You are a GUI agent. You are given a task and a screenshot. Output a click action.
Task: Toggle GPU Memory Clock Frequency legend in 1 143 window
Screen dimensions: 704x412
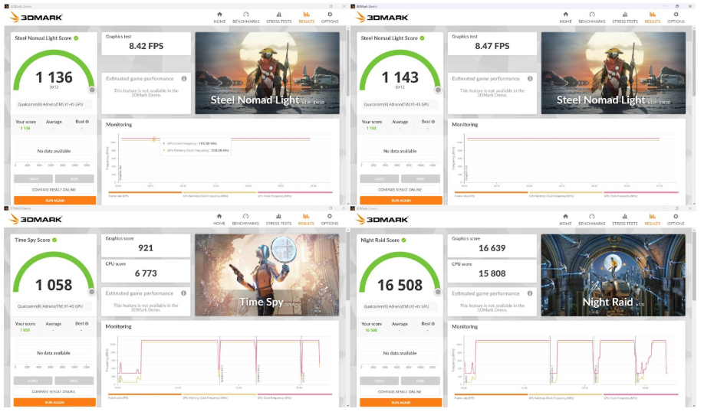(x=566, y=195)
